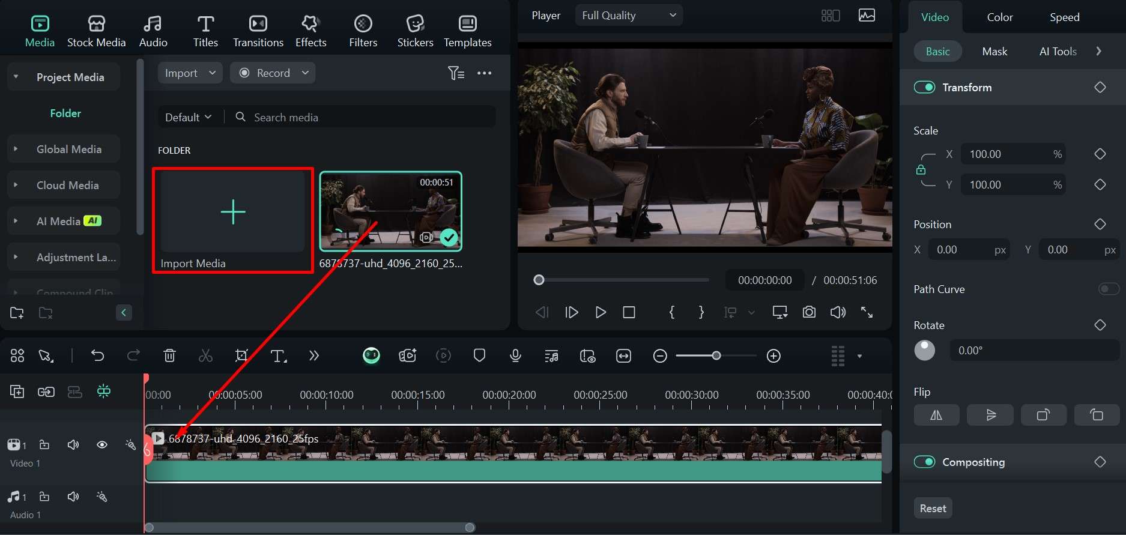This screenshot has width=1126, height=535.
Task: Flip the clip horizontally
Action: (936, 415)
